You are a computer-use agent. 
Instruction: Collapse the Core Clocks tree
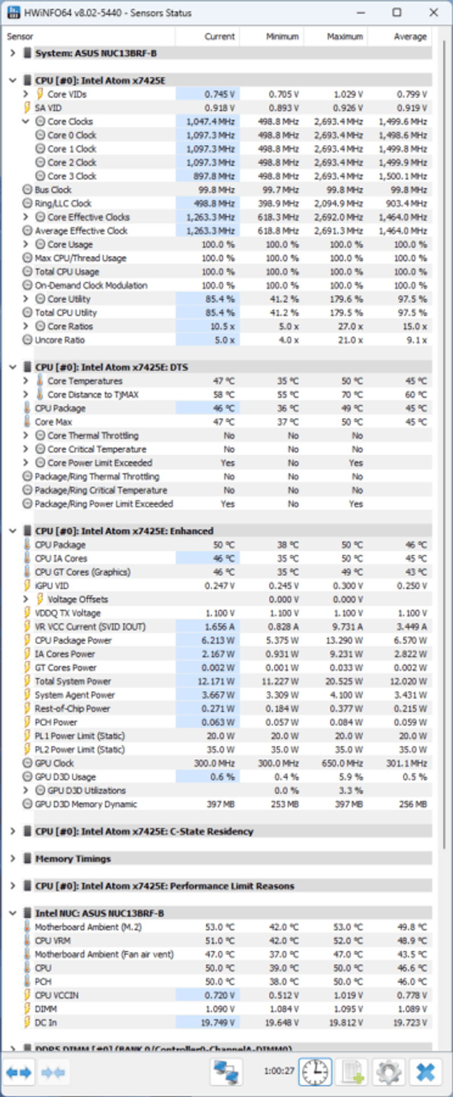[26, 121]
